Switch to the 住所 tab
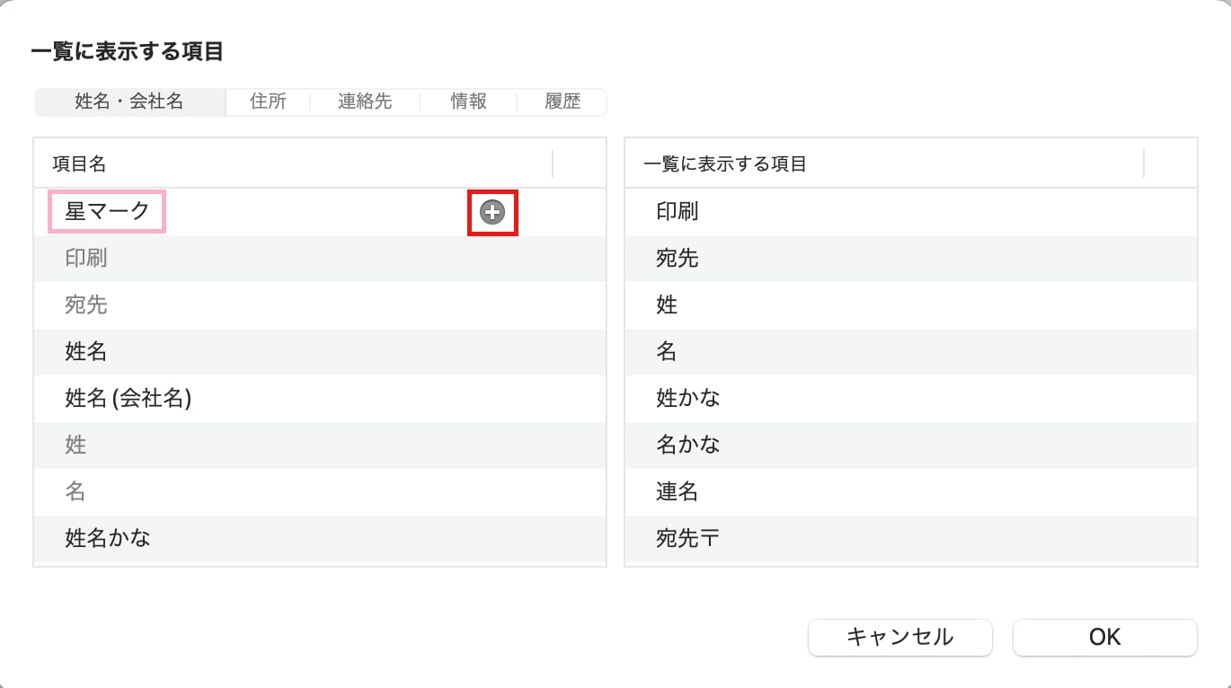The height and width of the screenshot is (688, 1231). click(x=268, y=101)
